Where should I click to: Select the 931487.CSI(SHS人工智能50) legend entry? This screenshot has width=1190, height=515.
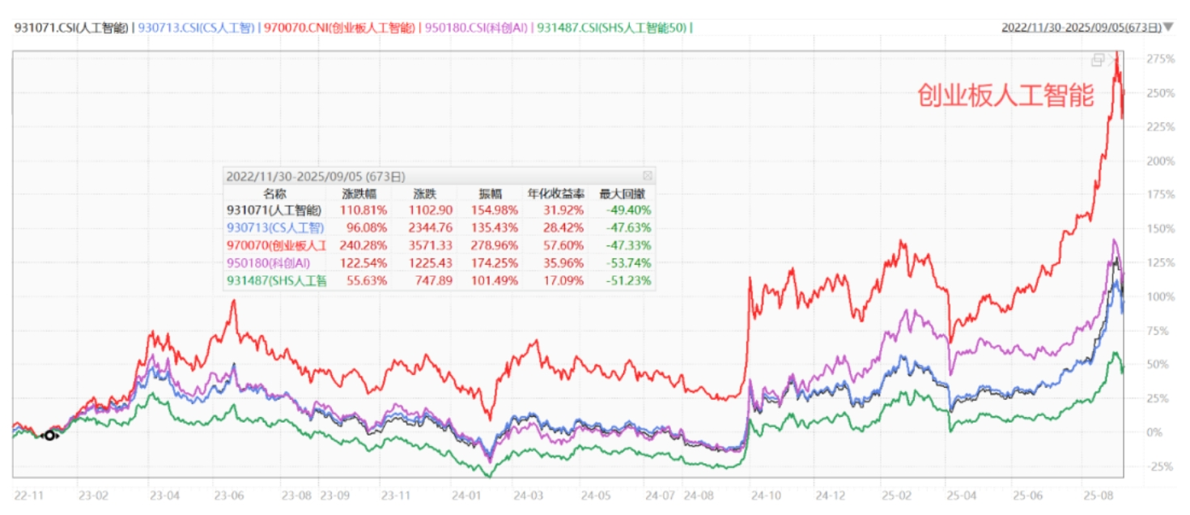[612, 28]
